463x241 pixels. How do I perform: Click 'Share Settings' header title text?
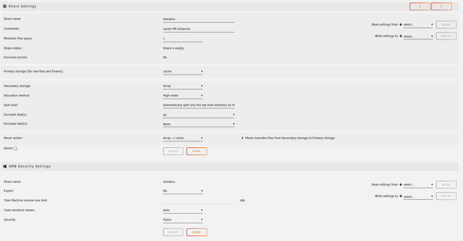coord(22,6)
